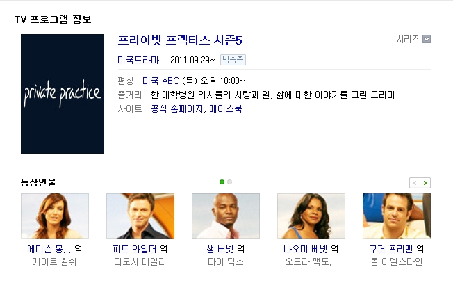Go to next cast page arrow
Image resolution: width=453 pixels, height=290 pixels.
(x=425, y=183)
